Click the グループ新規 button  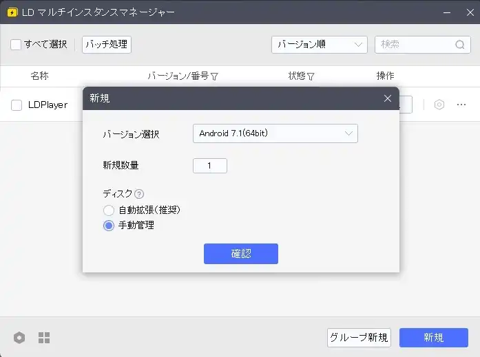(358, 338)
